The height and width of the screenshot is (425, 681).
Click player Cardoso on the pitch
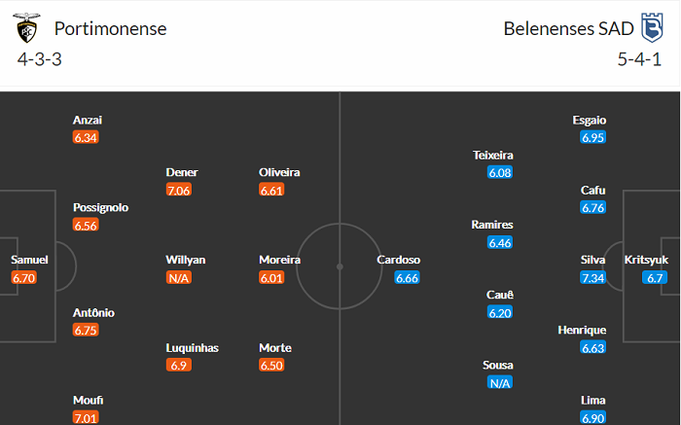pos(399,260)
